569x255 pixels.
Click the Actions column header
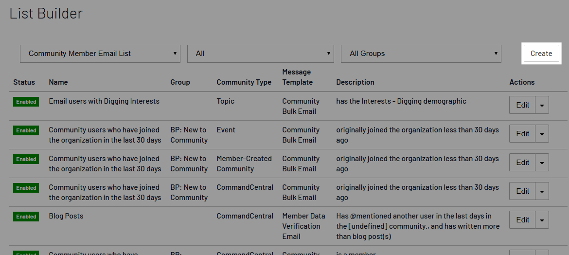[522, 82]
